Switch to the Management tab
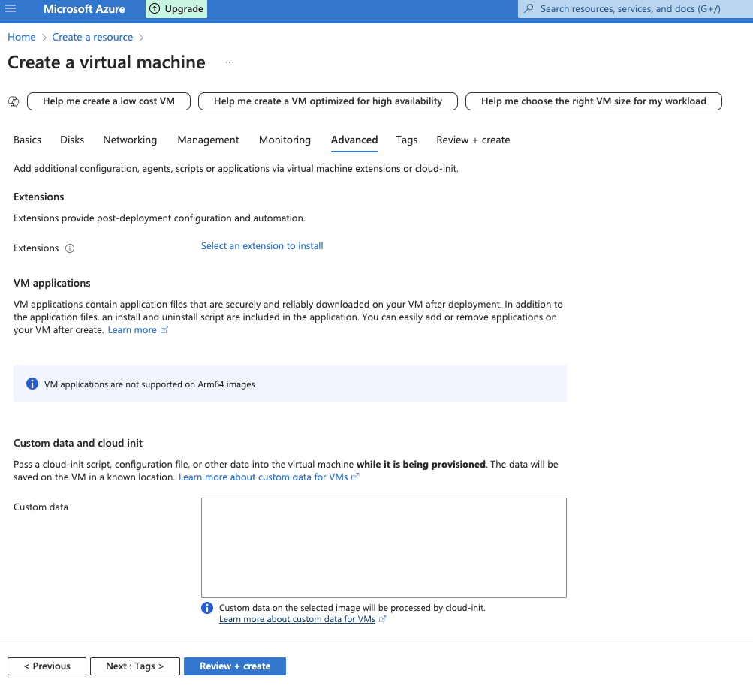 (208, 140)
